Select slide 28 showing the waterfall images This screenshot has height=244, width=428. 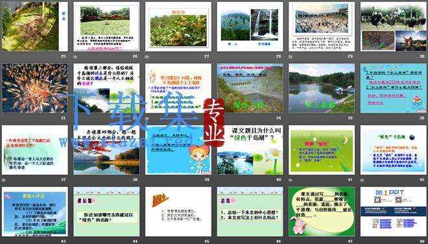click(250, 27)
